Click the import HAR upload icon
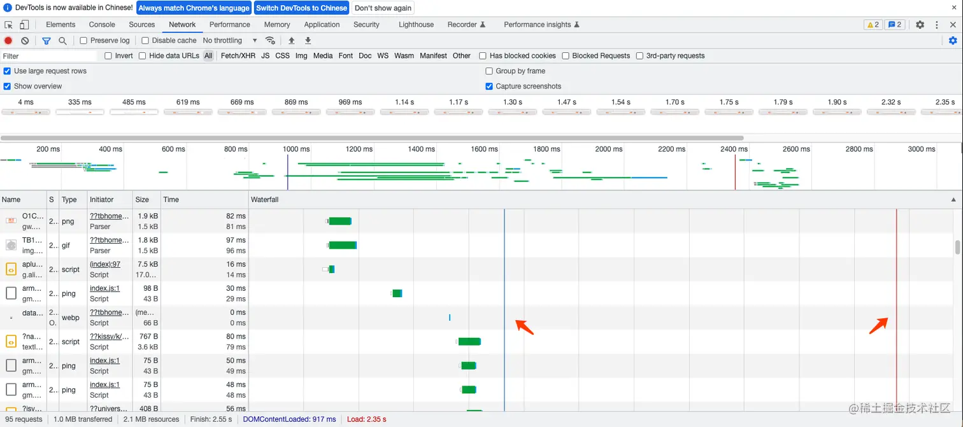Viewport: 963px width, 427px height. coord(292,41)
